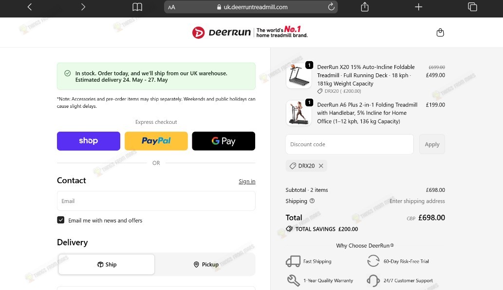Focus the Discount code field
This screenshot has height=290, width=503.
350,144
